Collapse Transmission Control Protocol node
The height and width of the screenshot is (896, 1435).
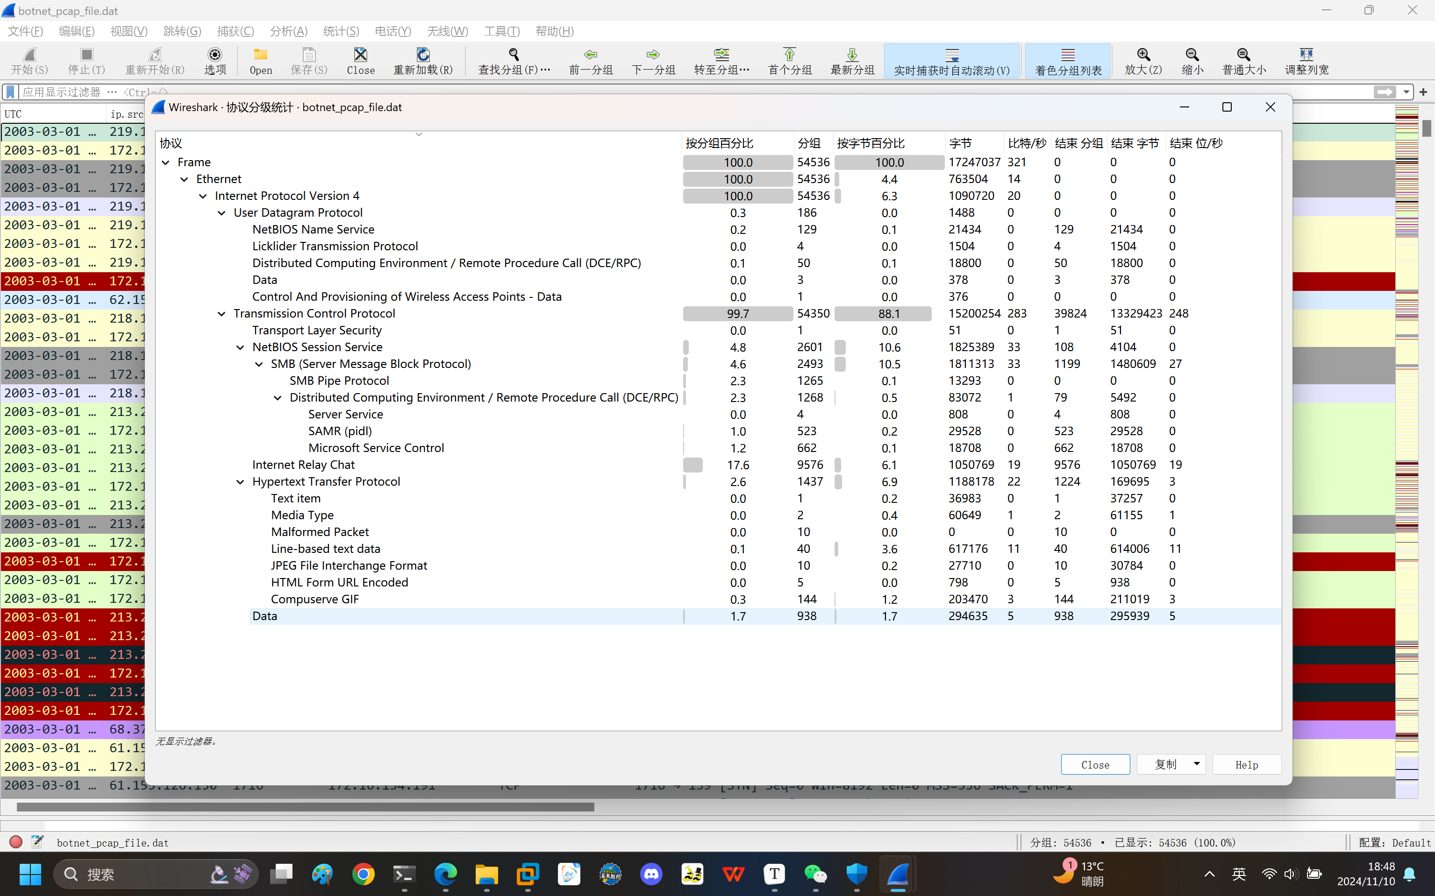221,313
